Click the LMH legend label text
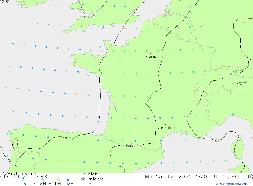Image resolution: width=253 pixels, height=186 pixels. coord(69,184)
